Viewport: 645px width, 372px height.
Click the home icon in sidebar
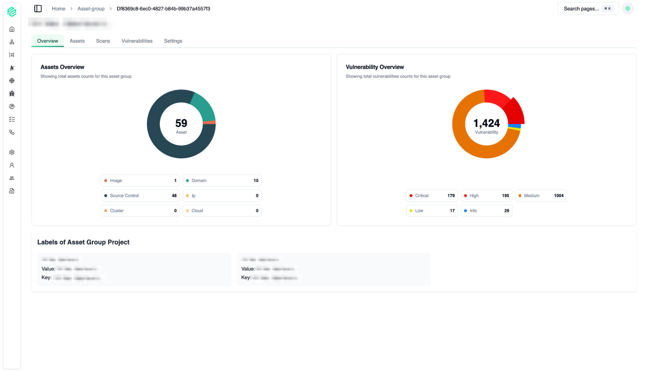pyautogui.click(x=12, y=29)
